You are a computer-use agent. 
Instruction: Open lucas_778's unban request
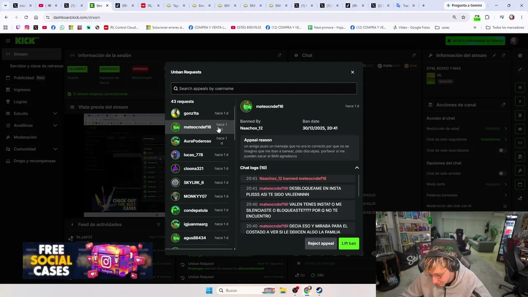point(200,155)
